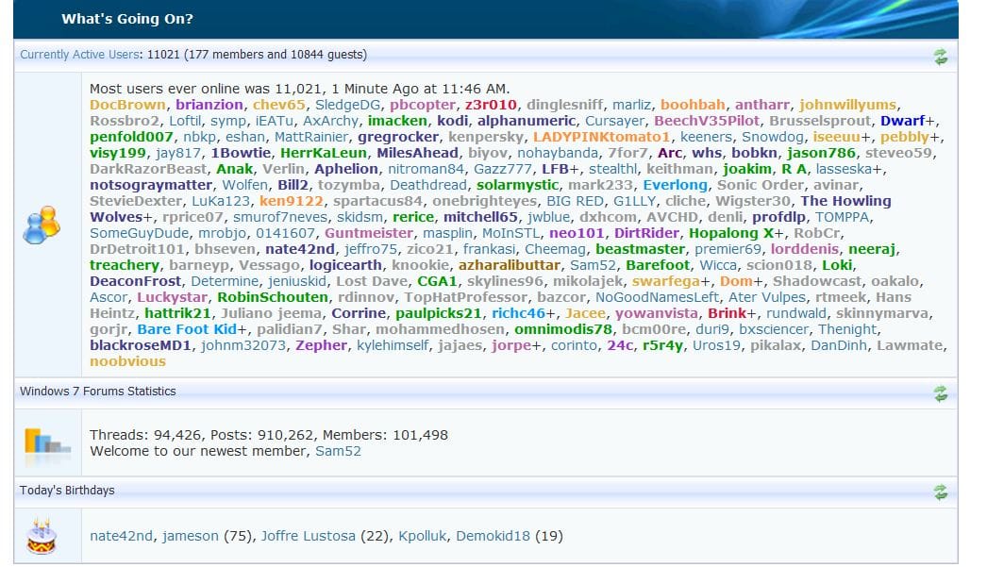Collapse the Currently Active Users section
Screen dimensions: 987x567
[941, 57]
